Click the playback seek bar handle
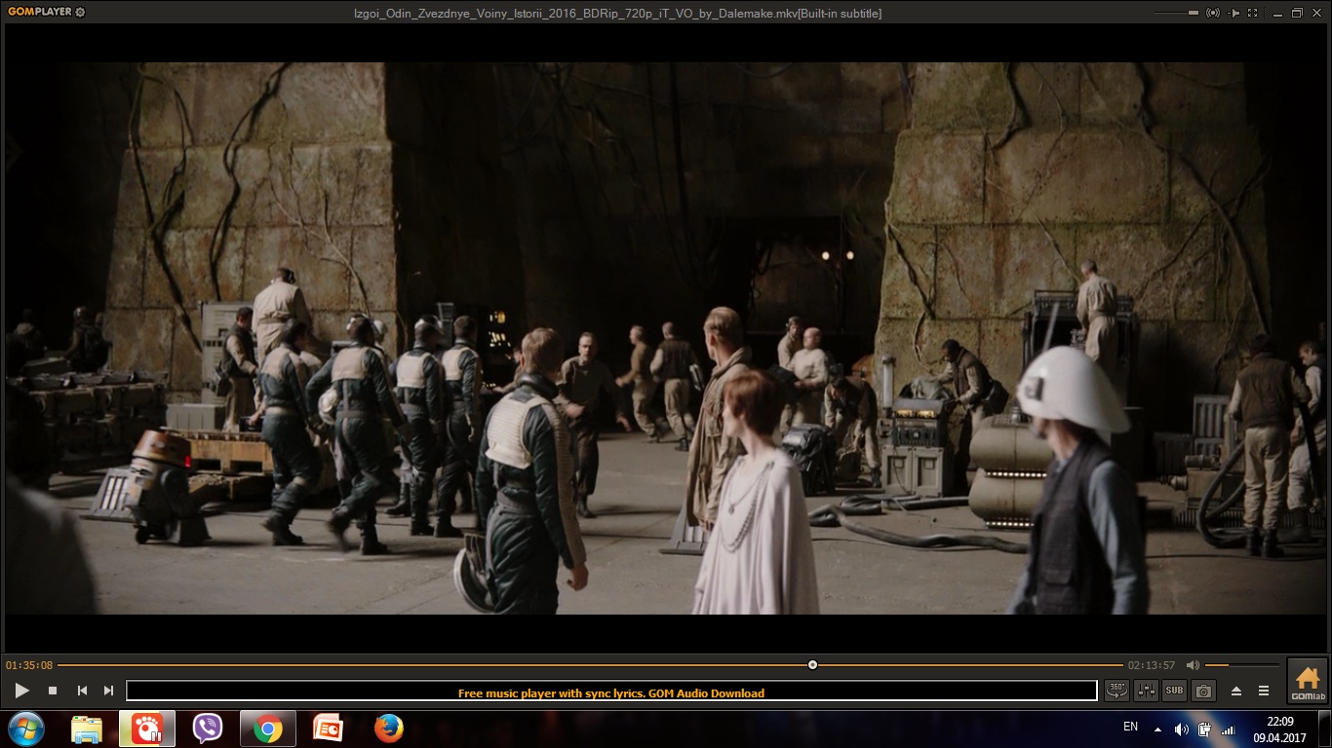 pos(812,665)
